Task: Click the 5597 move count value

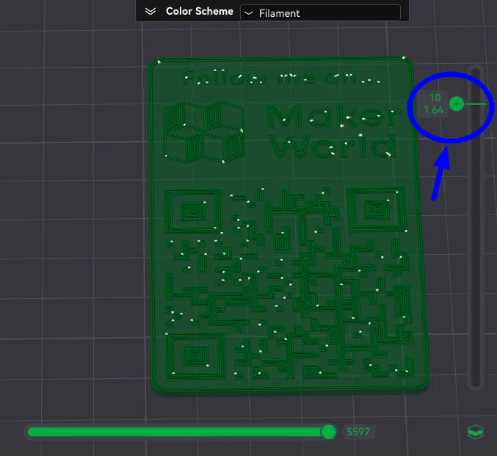Action: 358,432
